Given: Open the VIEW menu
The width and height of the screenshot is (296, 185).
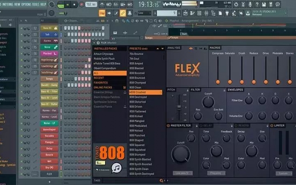Looking at the screenshot, I should [x=17, y=4].
